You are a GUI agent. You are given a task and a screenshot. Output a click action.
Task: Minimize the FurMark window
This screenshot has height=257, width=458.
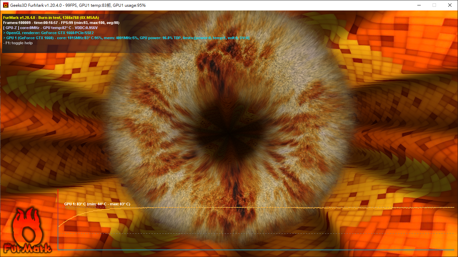[419, 5]
